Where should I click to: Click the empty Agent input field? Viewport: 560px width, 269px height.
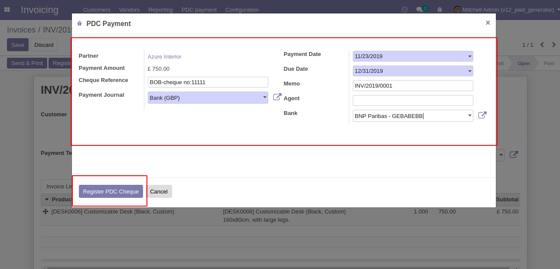click(x=412, y=101)
